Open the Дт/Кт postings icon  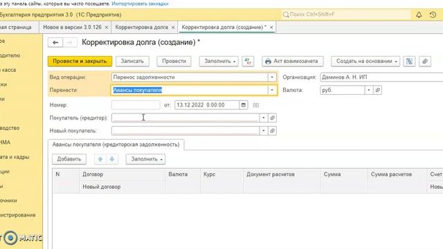click(248, 62)
